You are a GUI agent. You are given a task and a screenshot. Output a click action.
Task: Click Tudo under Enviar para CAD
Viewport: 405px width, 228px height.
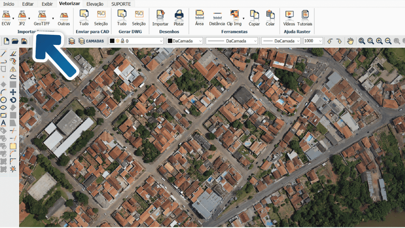click(x=84, y=18)
